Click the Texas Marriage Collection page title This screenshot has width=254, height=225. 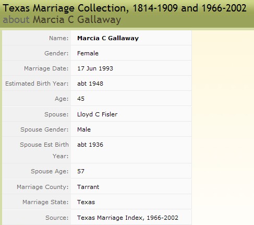[x=125, y=8]
